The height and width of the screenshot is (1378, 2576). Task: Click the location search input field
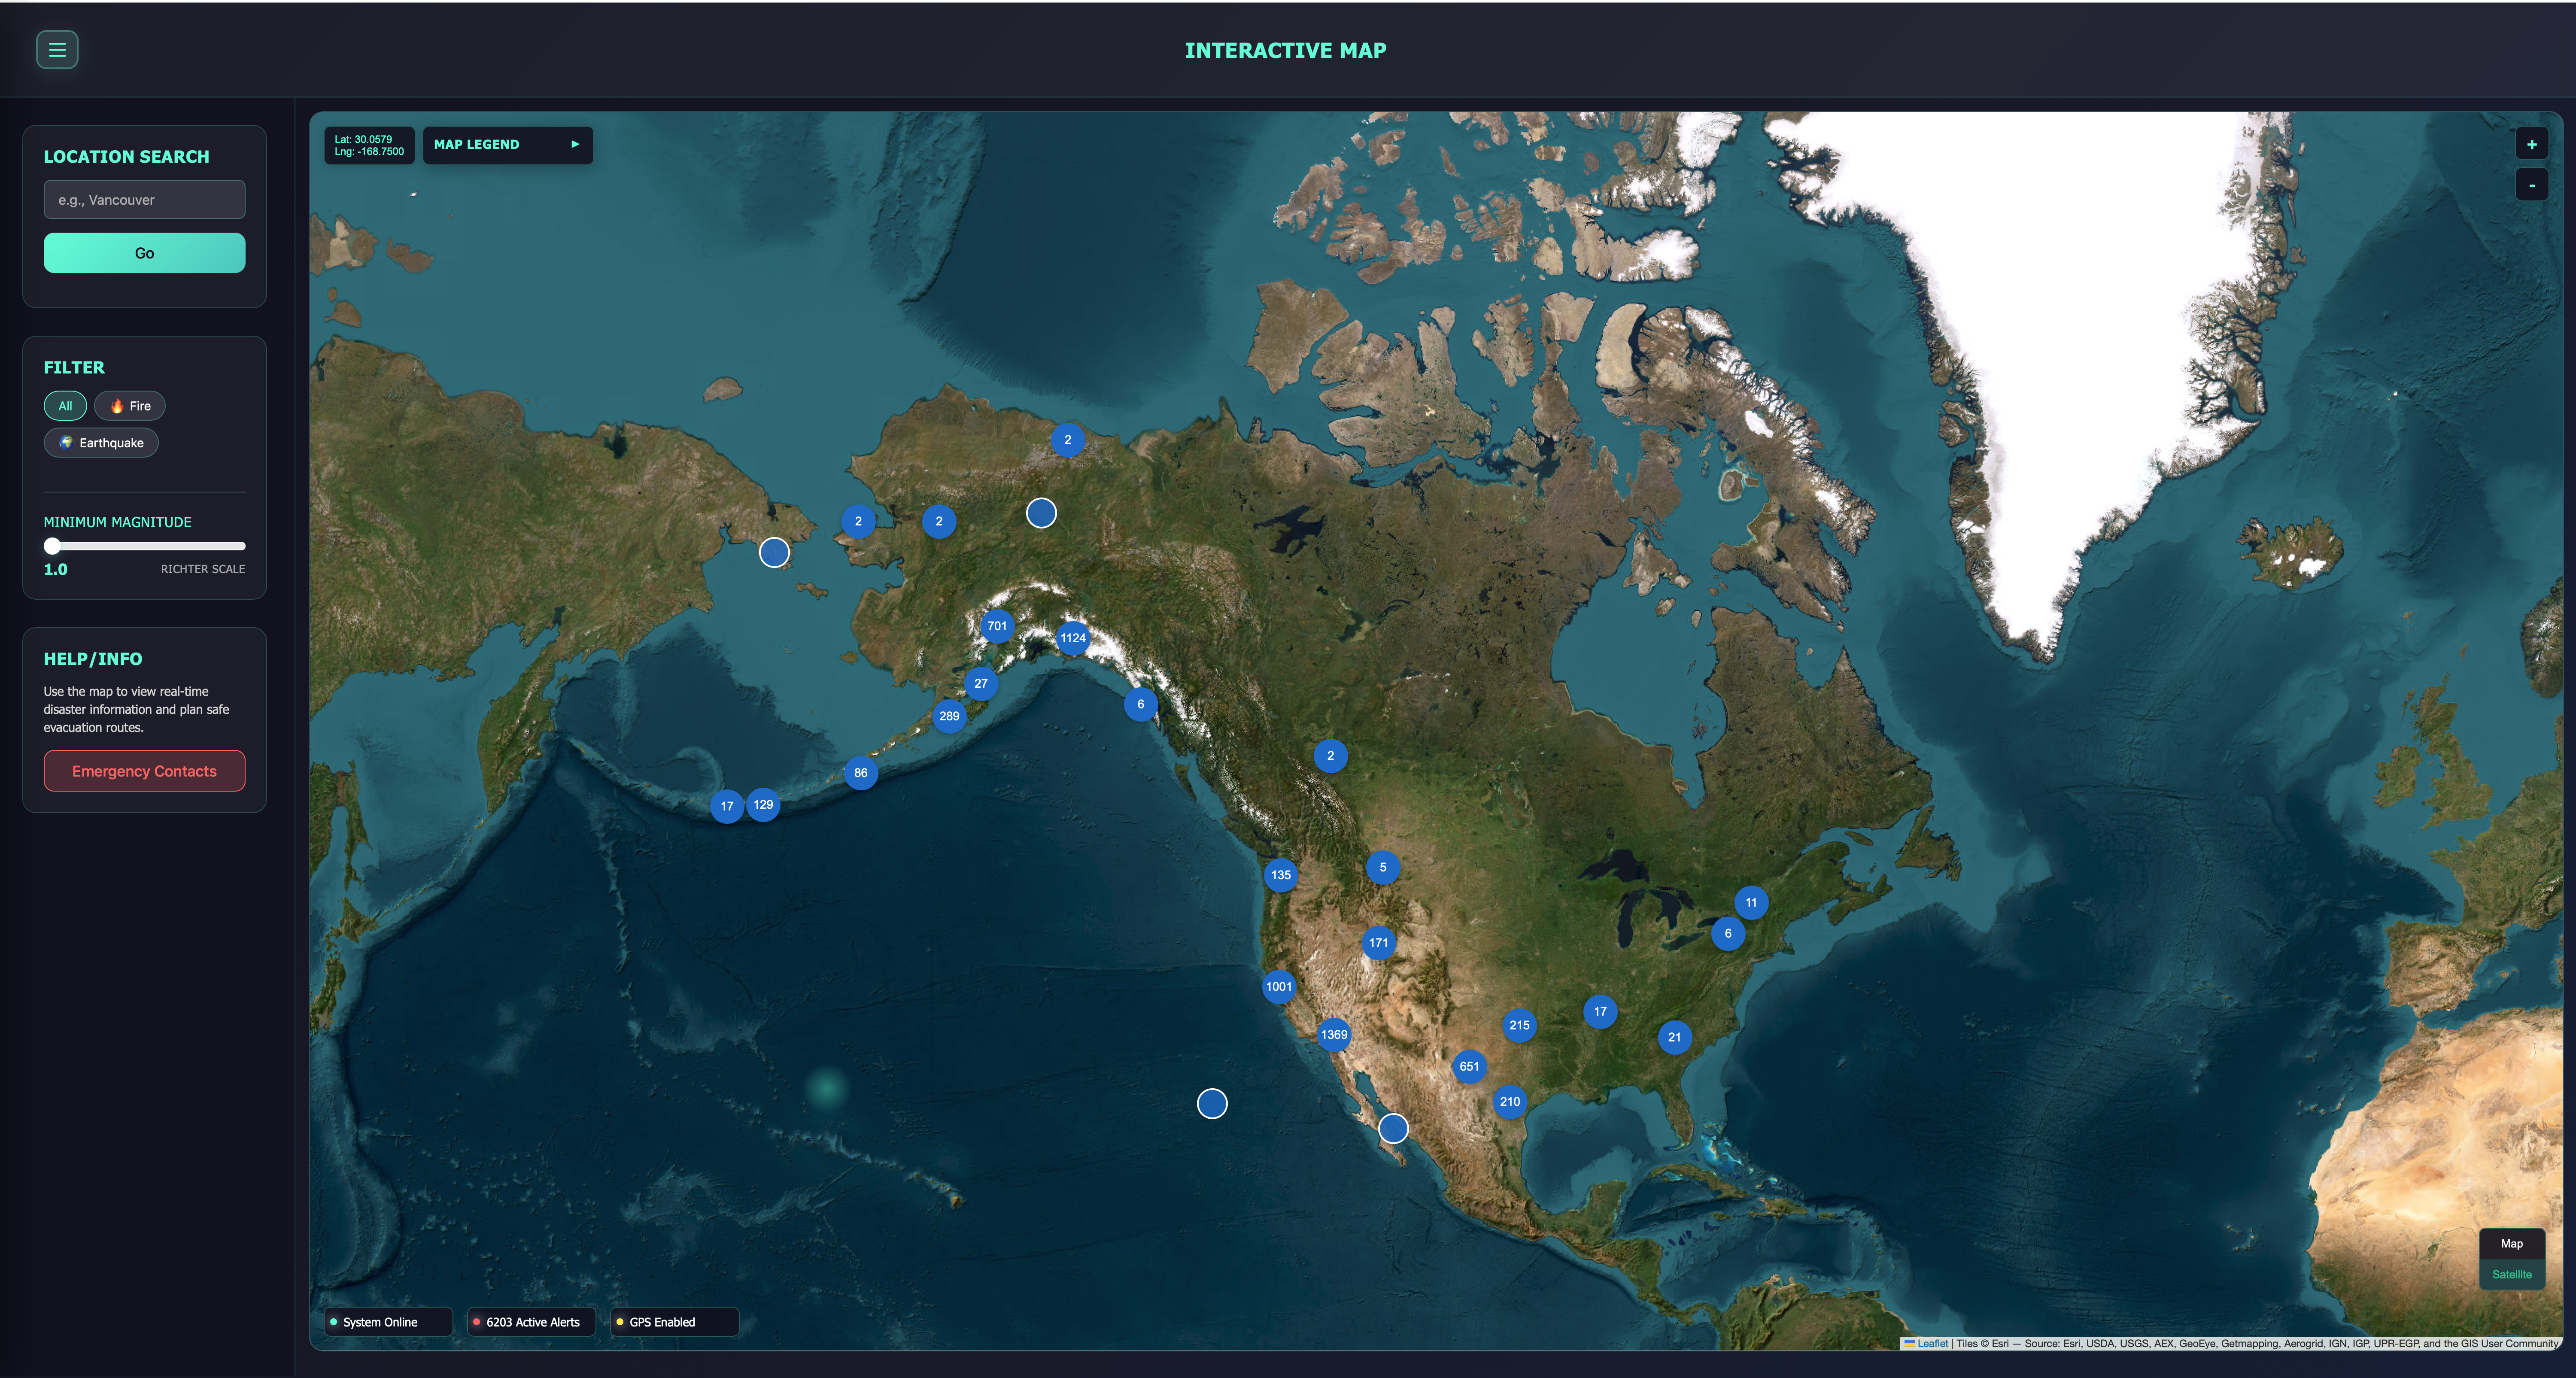[x=144, y=199]
